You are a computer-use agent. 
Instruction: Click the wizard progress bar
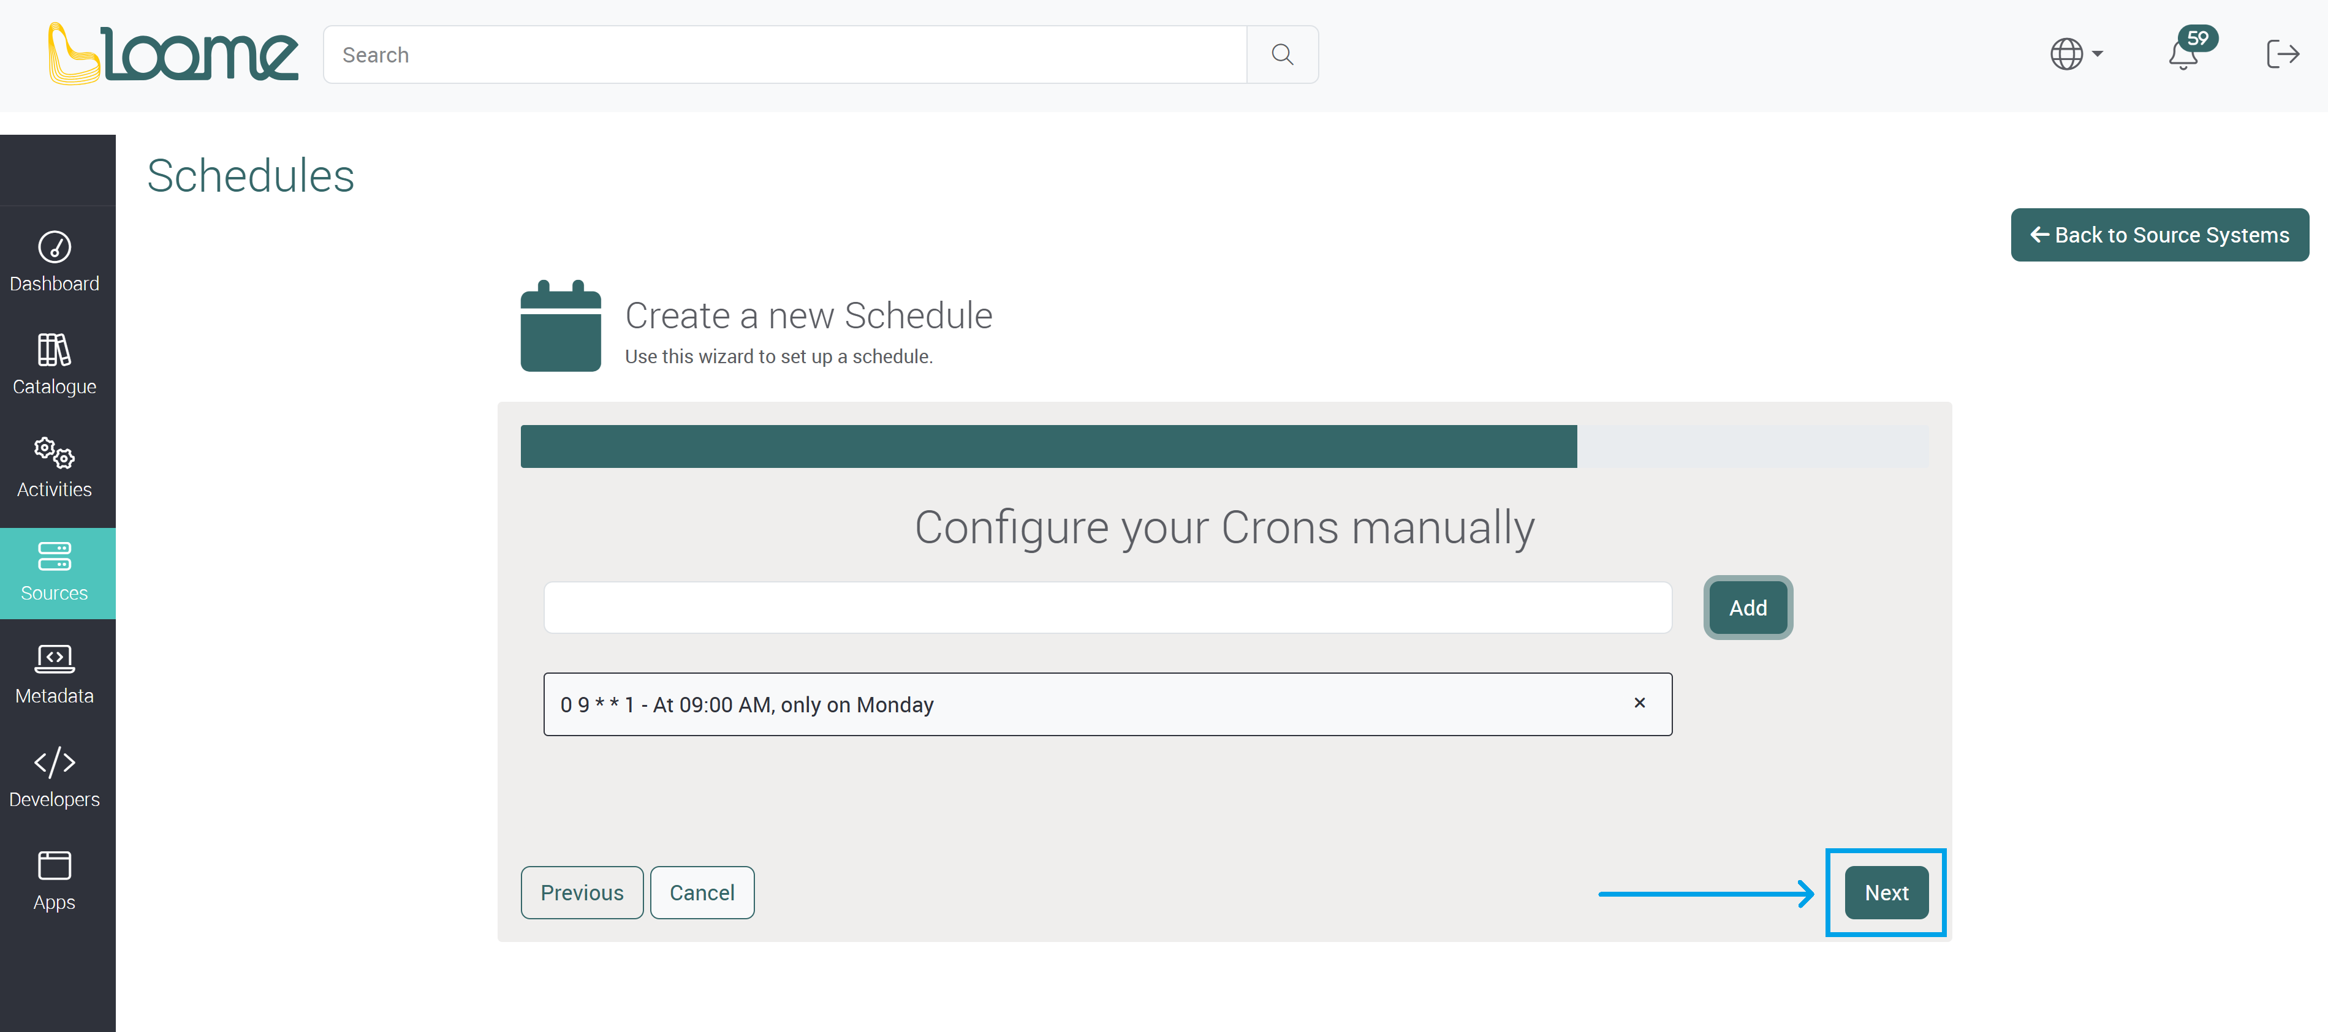tap(1224, 446)
